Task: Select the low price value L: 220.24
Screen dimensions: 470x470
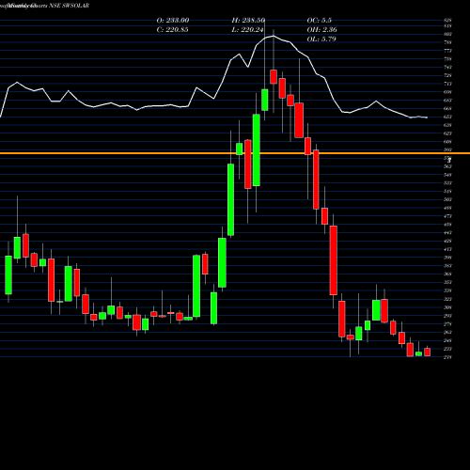Action: (x=248, y=30)
